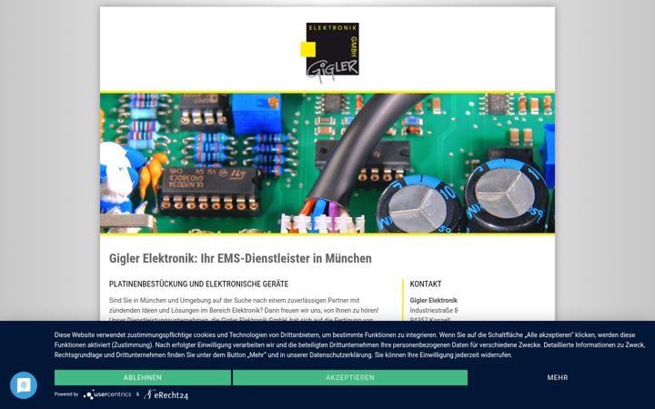Click the 'Industriestraße 8' address line
Screen dimensions: 655x409
pos(434,310)
